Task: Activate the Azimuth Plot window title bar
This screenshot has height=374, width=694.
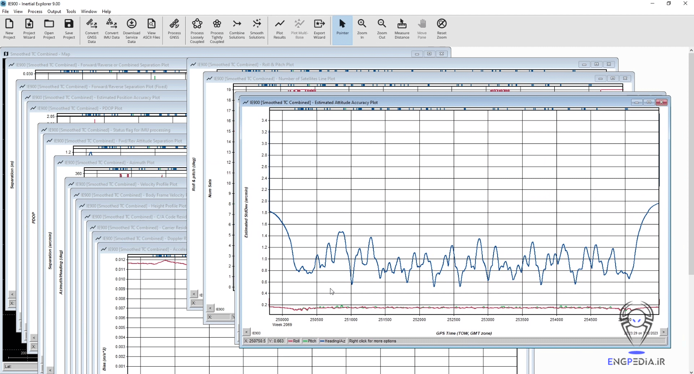Action: [x=109, y=163]
